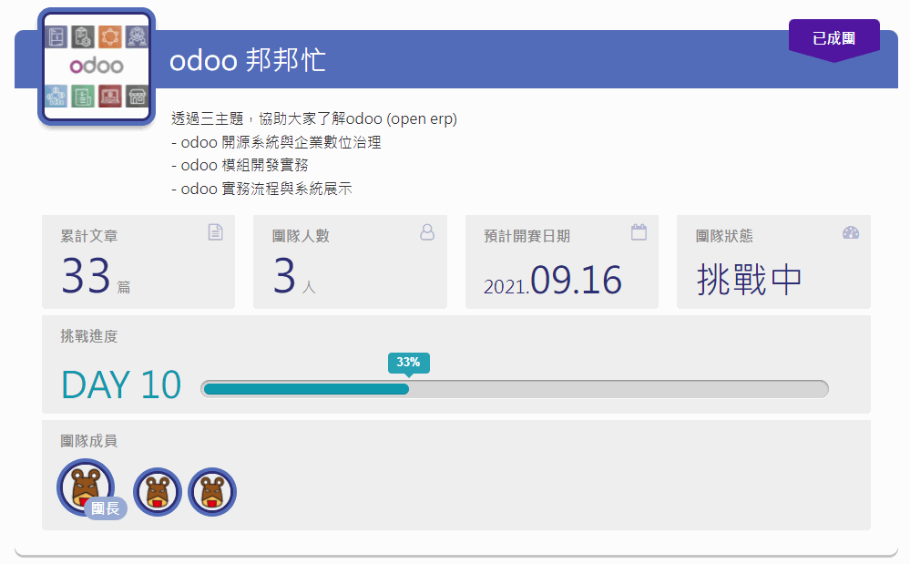Click the person icon on 團隊人數 card

pyautogui.click(x=427, y=232)
